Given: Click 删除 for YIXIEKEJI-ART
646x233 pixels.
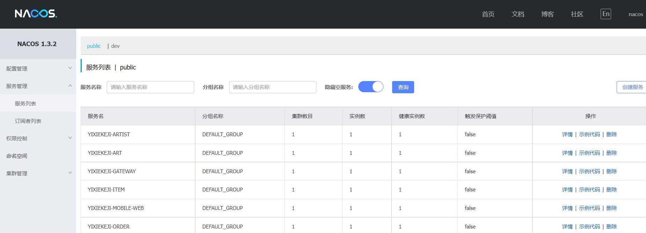Looking at the screenshot, I should (x=611, y=153).
